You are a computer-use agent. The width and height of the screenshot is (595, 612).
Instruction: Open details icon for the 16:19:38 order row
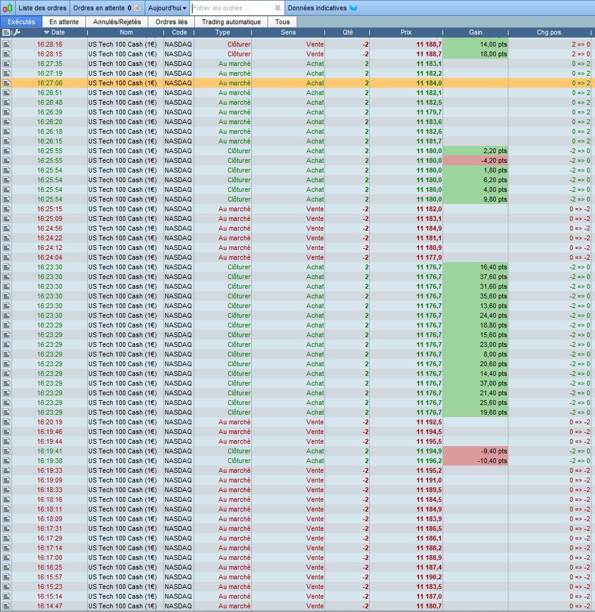6,461
